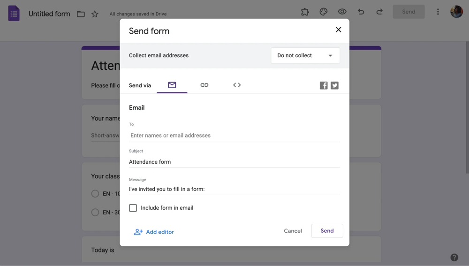Share form via Facebook icon
The width and height of the screenshot is (469, 266).
(x=324, y=85)
